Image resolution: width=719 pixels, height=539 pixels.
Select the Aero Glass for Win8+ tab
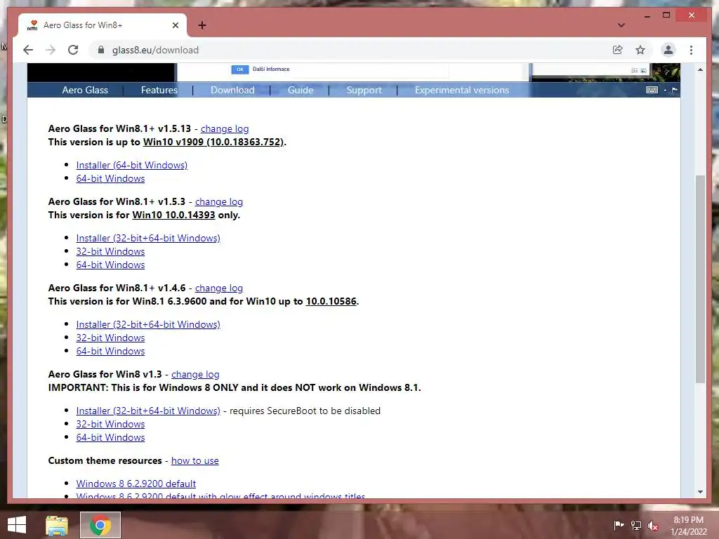point(103,25)
